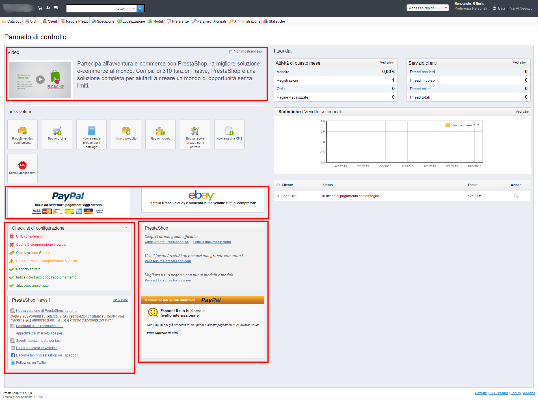Screen dimensions: 538x409
Task: Click the customers icon in header
Action: pos(48,8)
